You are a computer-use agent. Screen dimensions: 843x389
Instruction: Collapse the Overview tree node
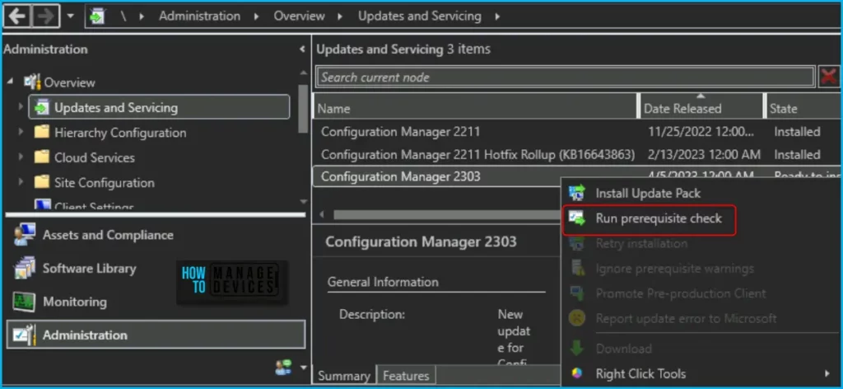coord(12,82)
